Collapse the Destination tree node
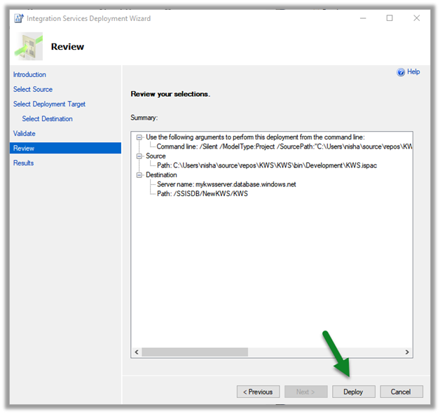Screen dimensions: 440x414 (139, 175)
